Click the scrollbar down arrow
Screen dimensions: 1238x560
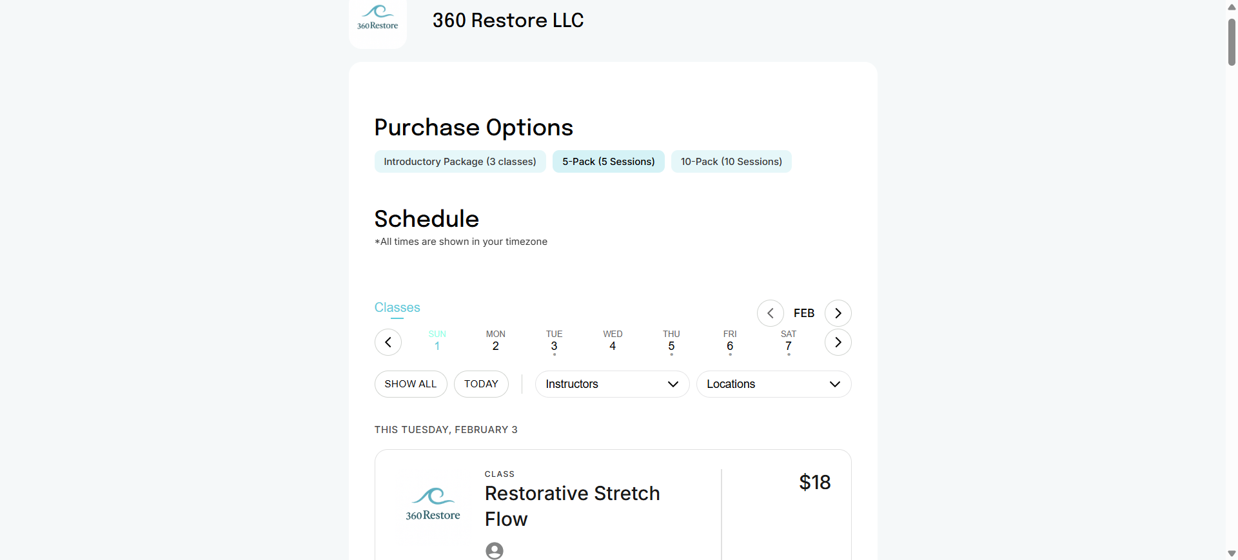(1232, 554)
